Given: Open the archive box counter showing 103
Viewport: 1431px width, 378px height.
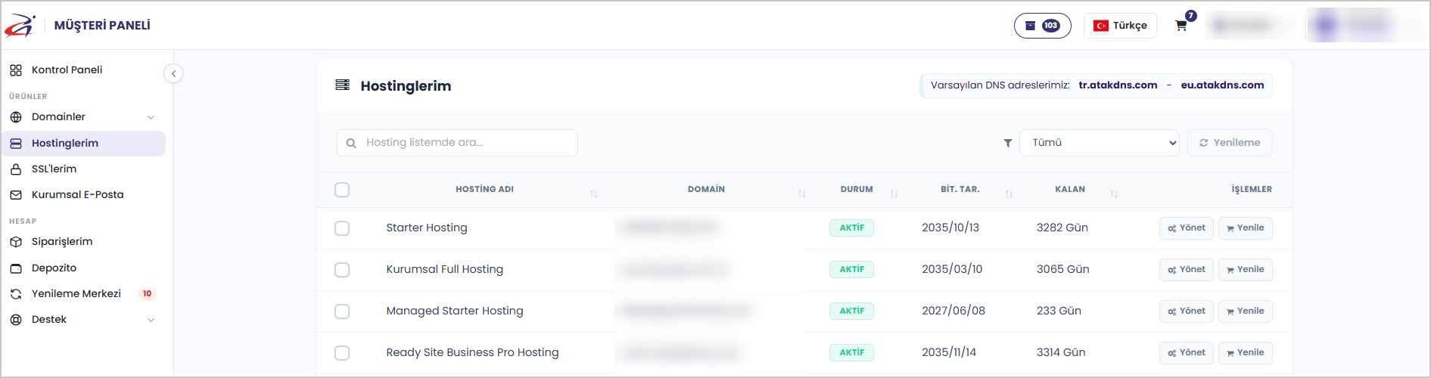Looking at the screenshot, I should [1042, 26].
